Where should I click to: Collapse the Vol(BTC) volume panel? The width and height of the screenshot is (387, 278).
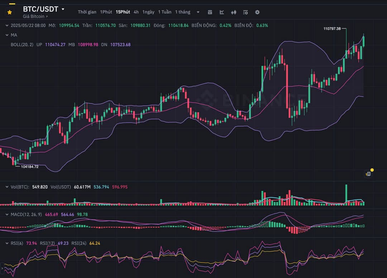(x=6, y=187)
